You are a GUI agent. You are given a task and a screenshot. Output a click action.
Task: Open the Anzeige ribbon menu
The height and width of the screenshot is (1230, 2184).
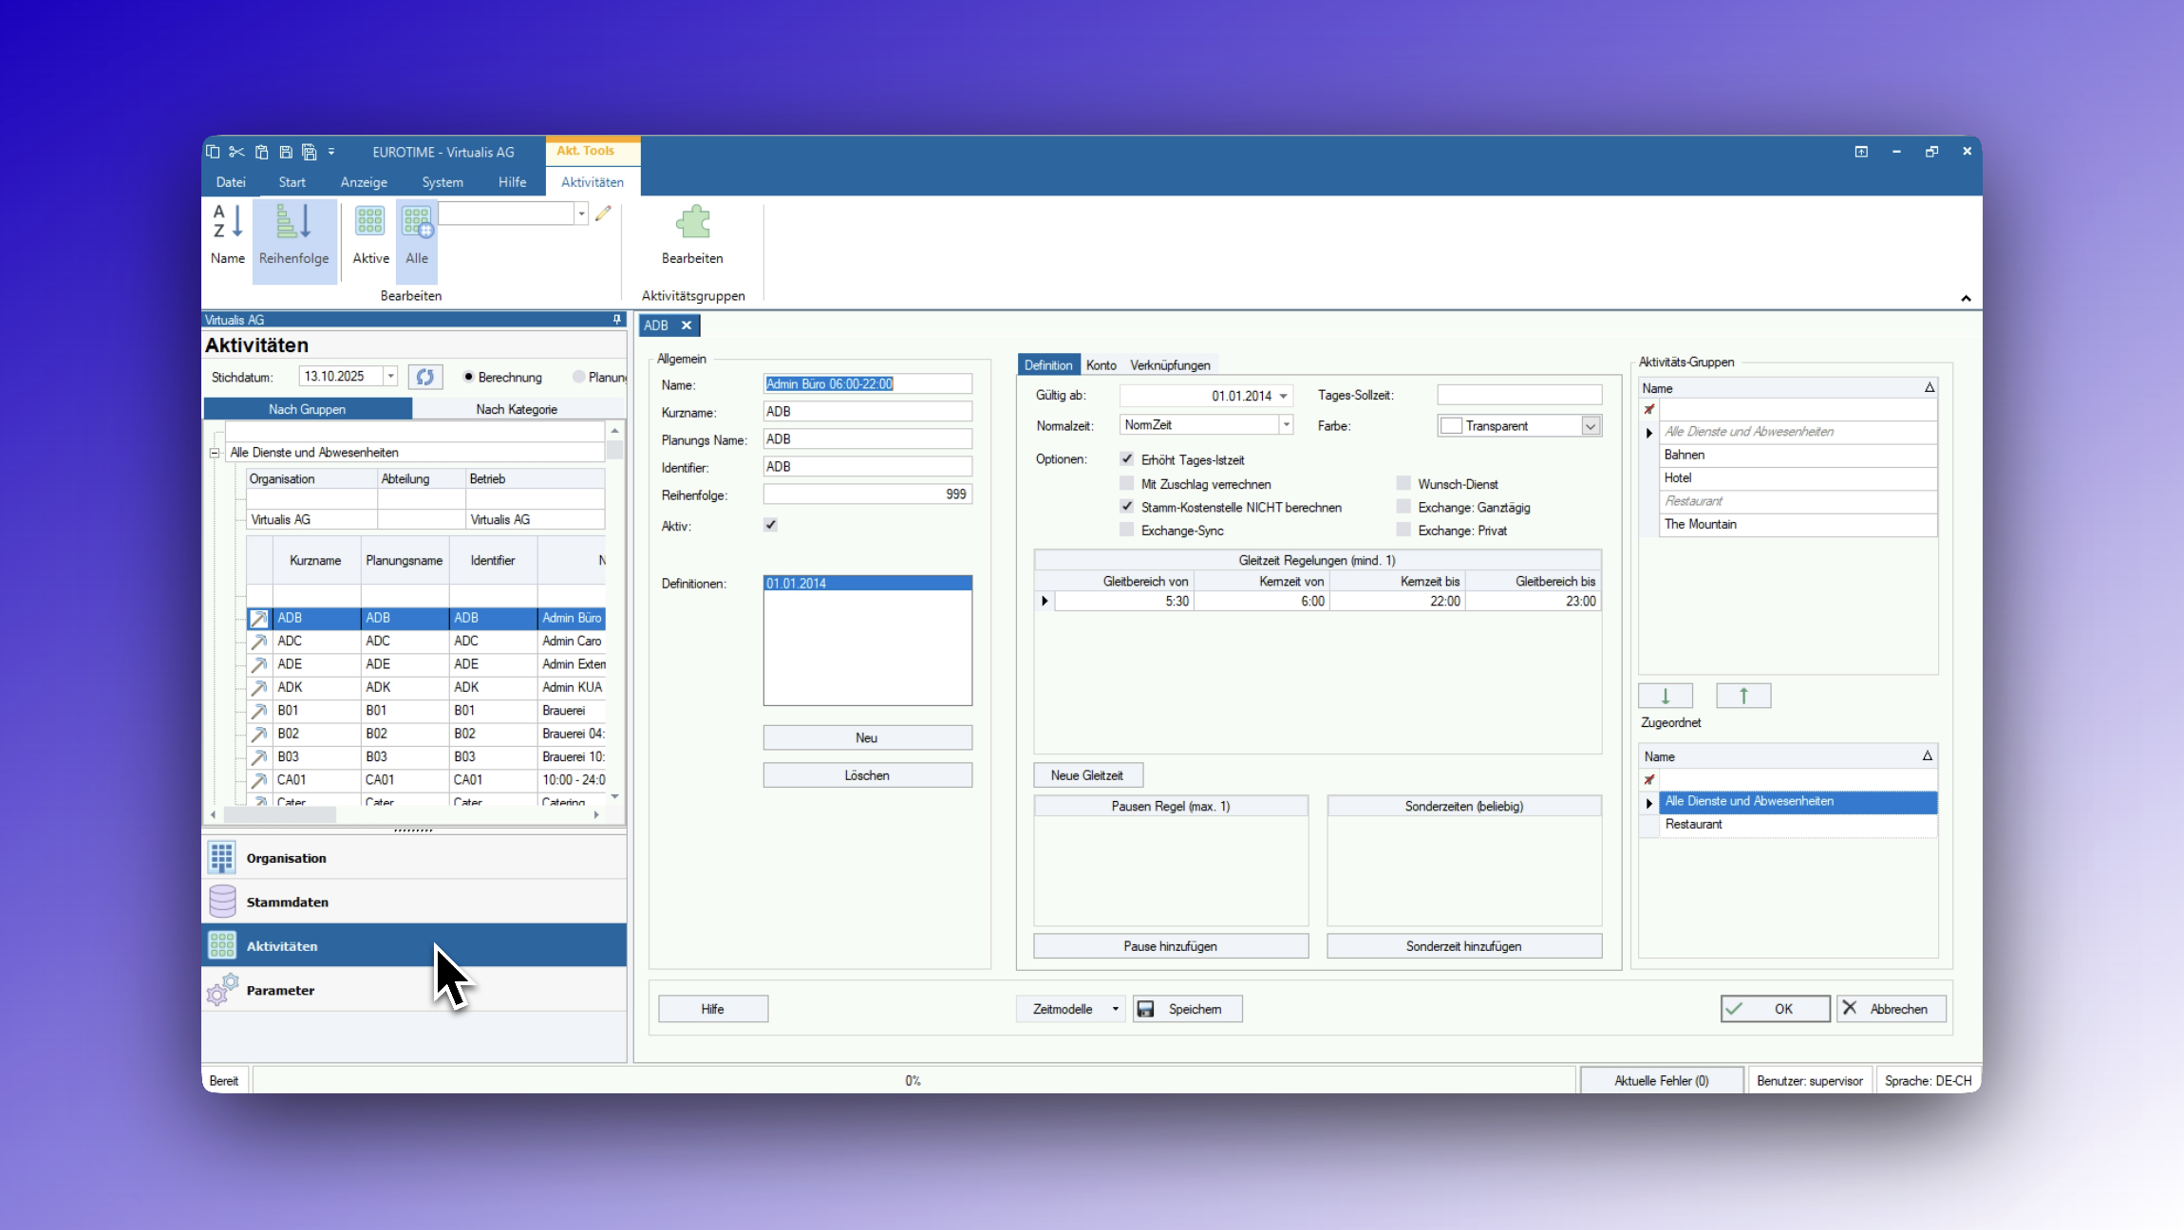coord(364,182)
